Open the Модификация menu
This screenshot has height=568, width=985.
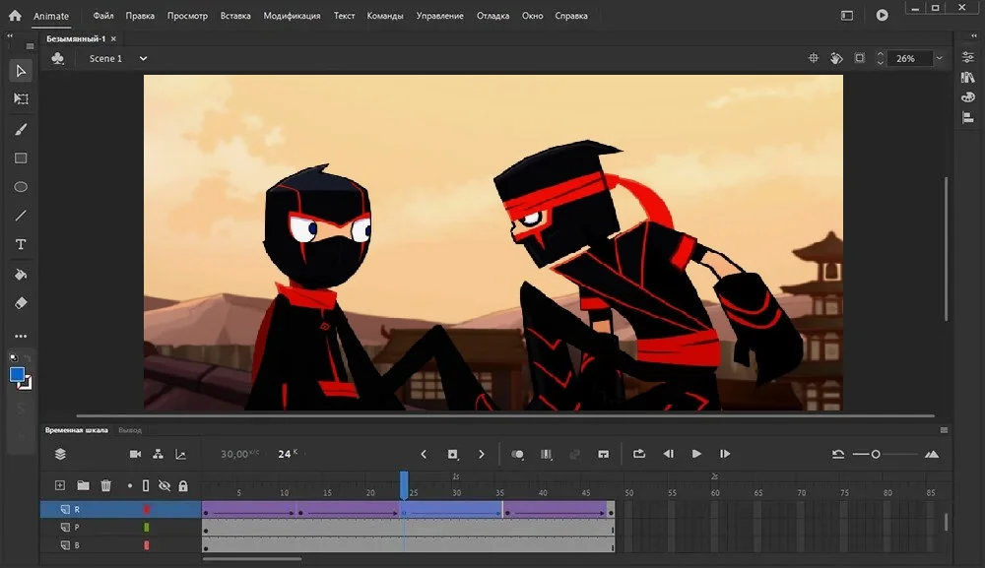click(x=292, y=16)
